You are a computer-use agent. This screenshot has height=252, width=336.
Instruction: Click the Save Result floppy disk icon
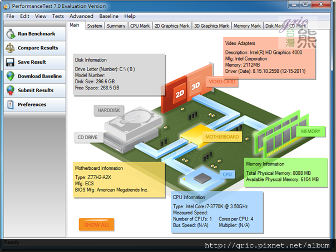(10, 62)
